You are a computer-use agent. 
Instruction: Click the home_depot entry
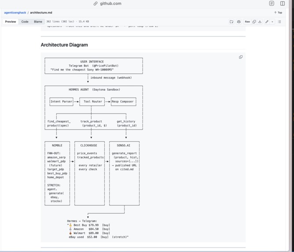[55, 177]
